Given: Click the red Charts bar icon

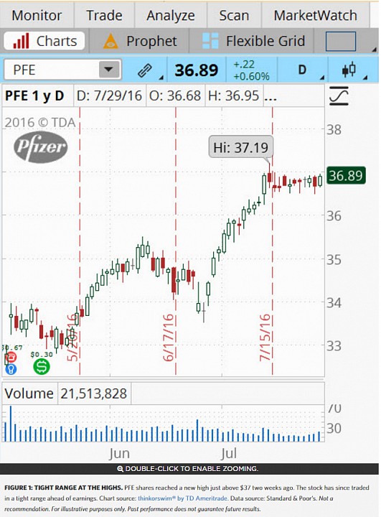Looking at the screenshot, I should [22, 41].
